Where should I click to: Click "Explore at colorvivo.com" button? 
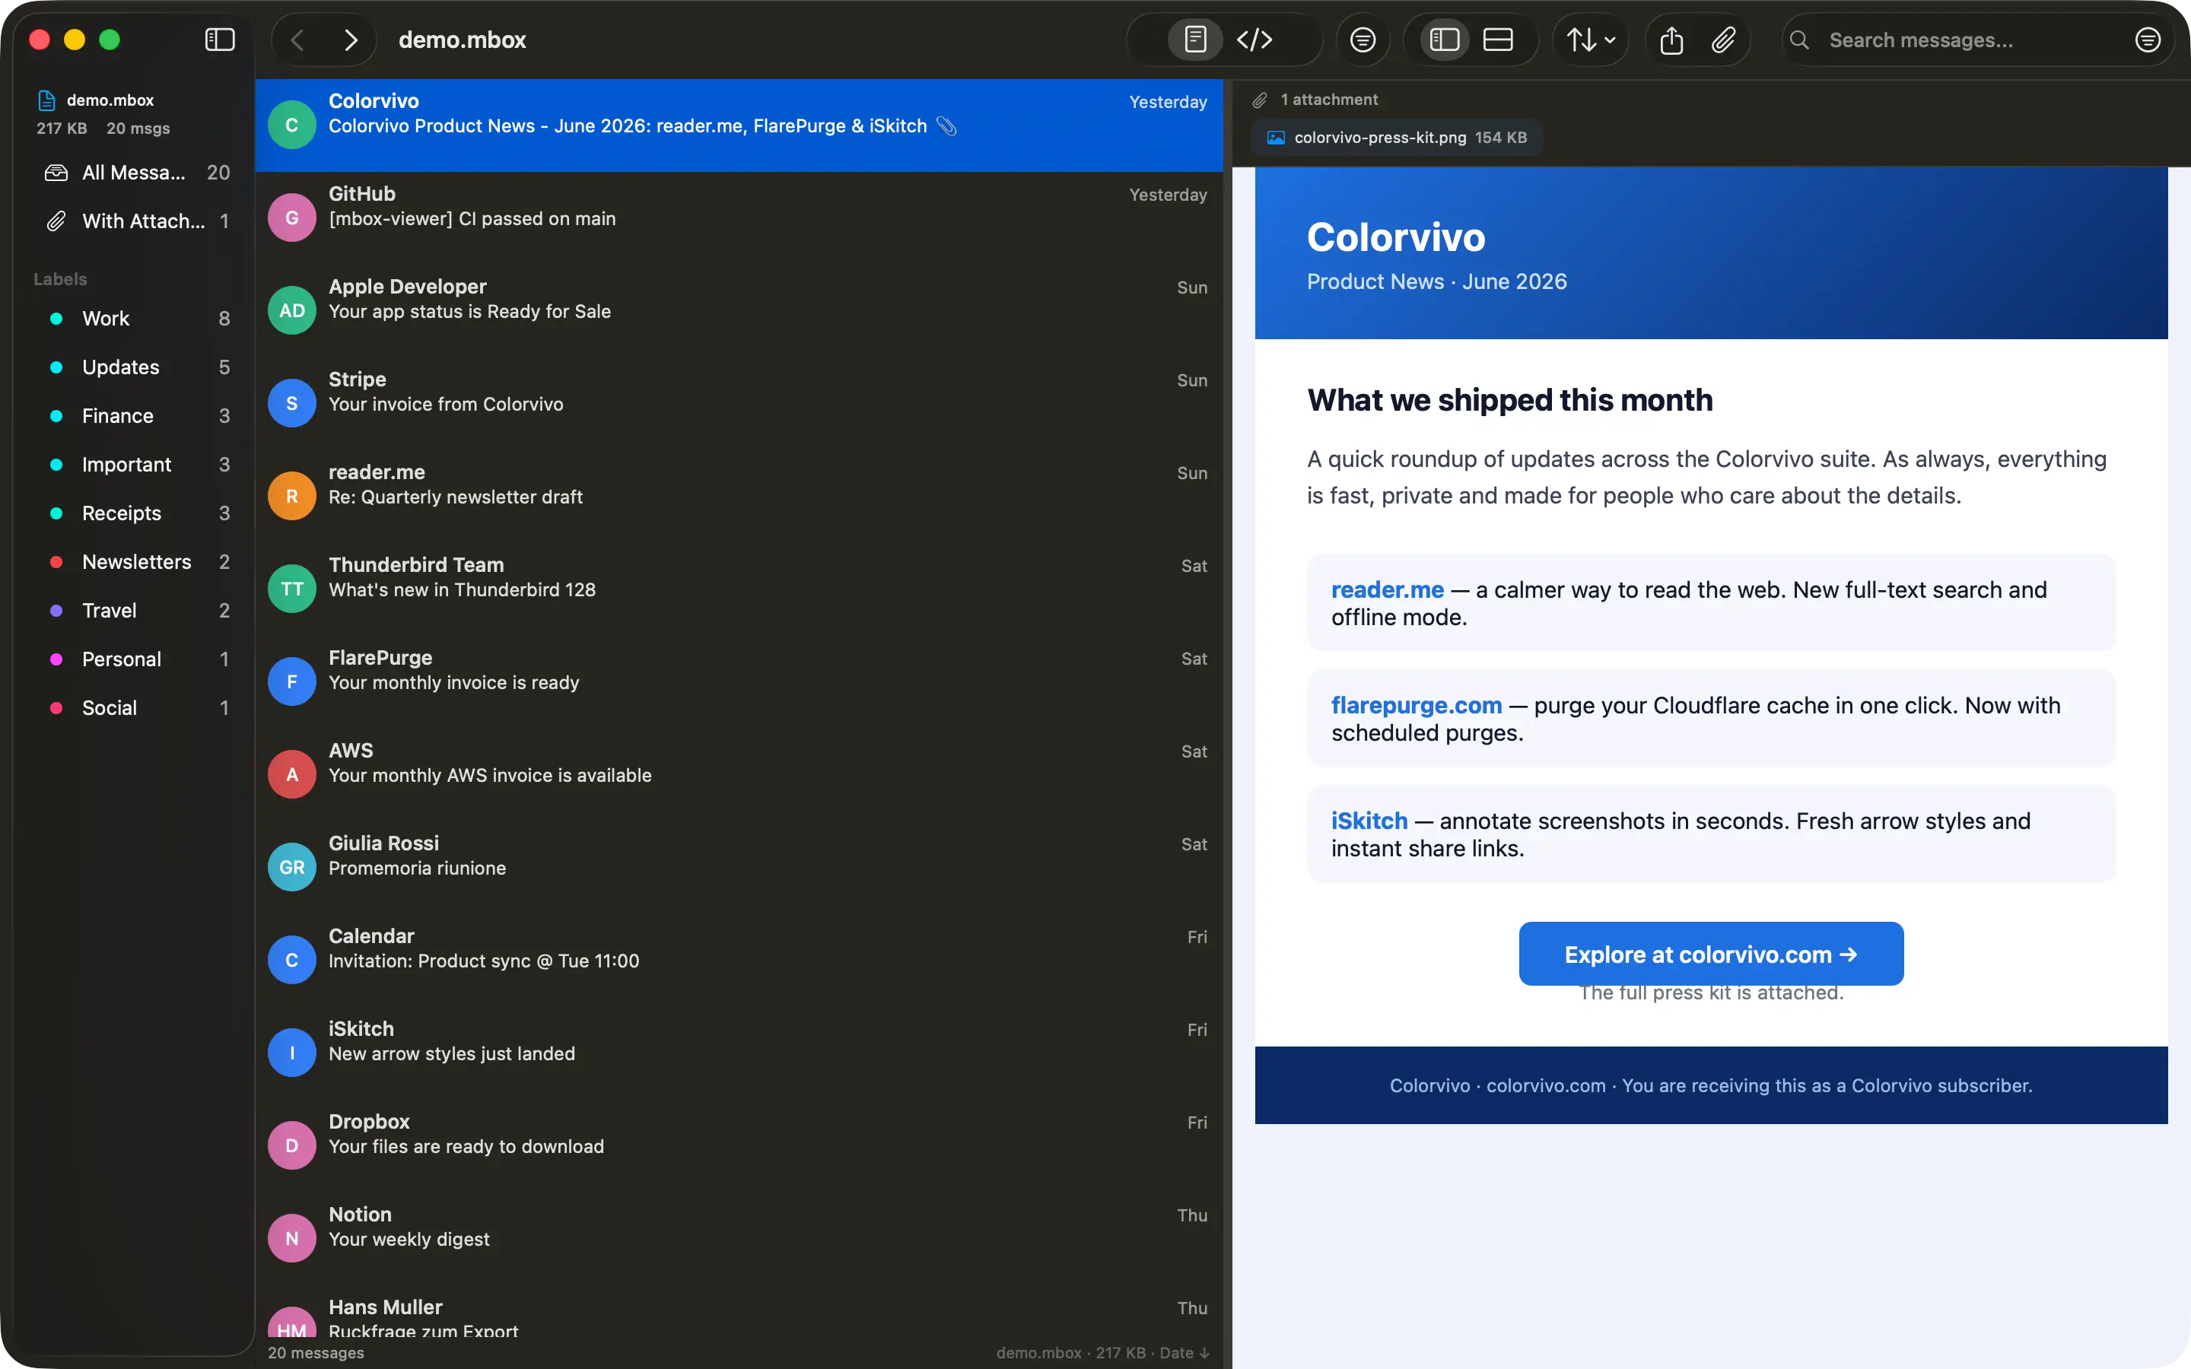click(1711, 954)
